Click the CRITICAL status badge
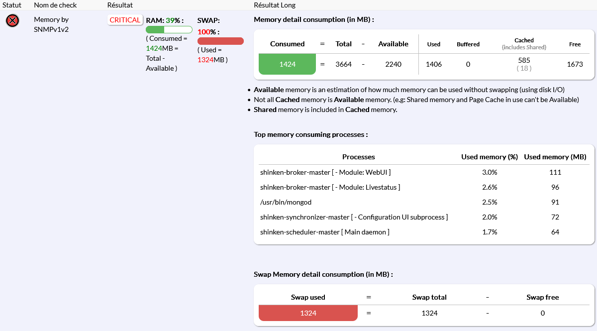 click(125, 20)
